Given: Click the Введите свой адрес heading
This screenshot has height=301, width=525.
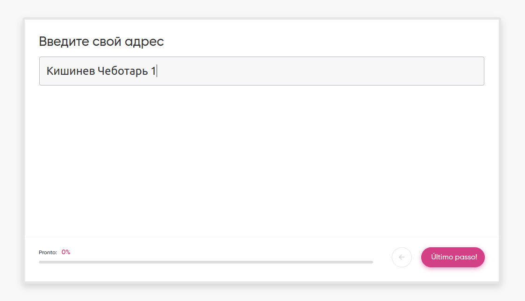Looking at the screenshot, I should (x=101, y=42).
